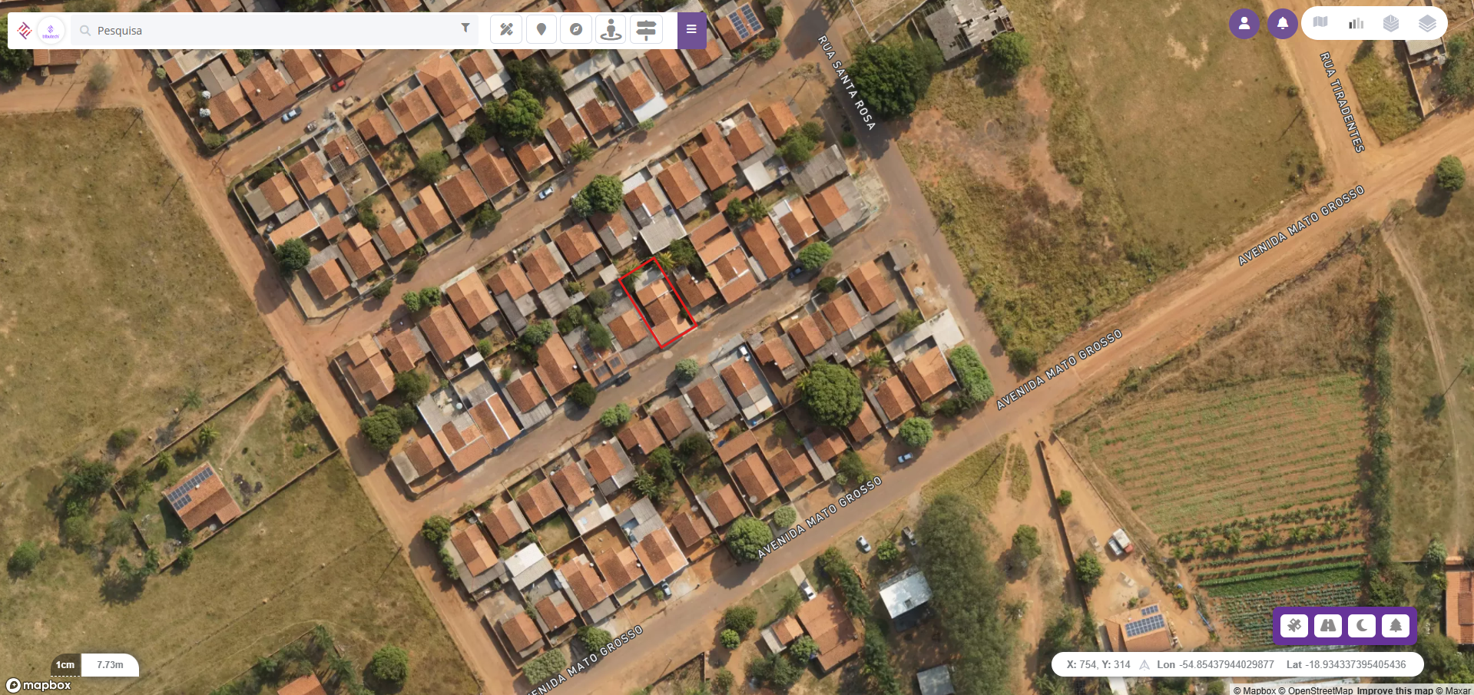Click the location pin marker tool
The height and width of the screenshot is (695, 1474).
click(x=542, y=30)
